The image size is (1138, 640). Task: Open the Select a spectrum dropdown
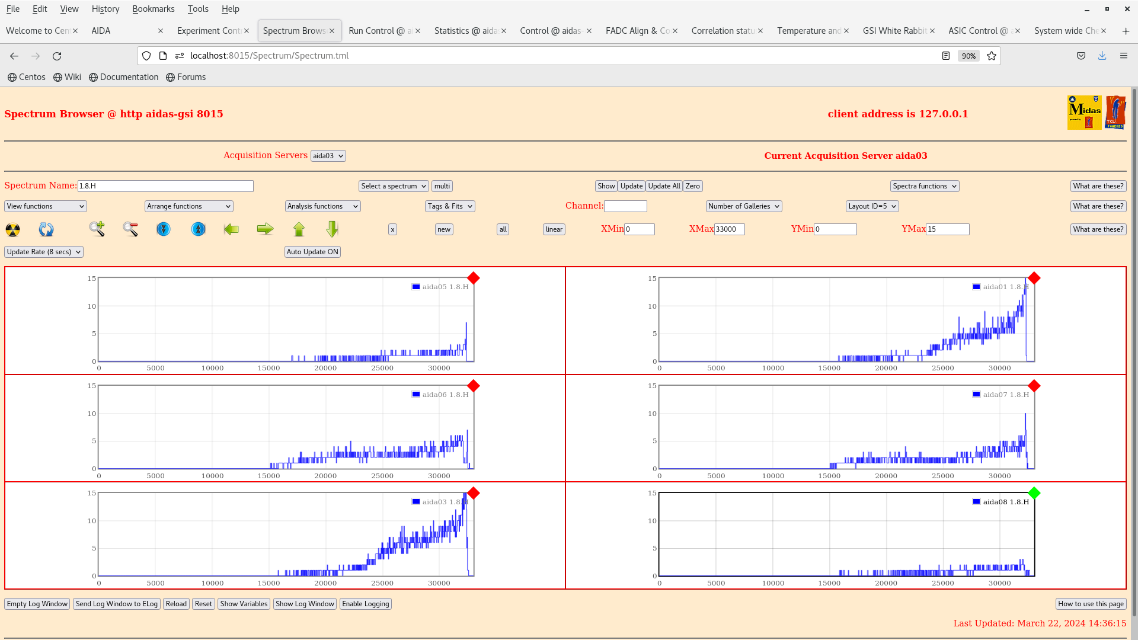[x=394, y=186]
